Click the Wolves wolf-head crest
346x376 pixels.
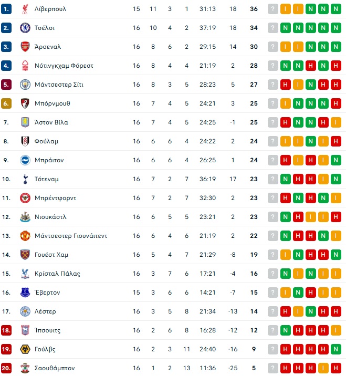25,349
